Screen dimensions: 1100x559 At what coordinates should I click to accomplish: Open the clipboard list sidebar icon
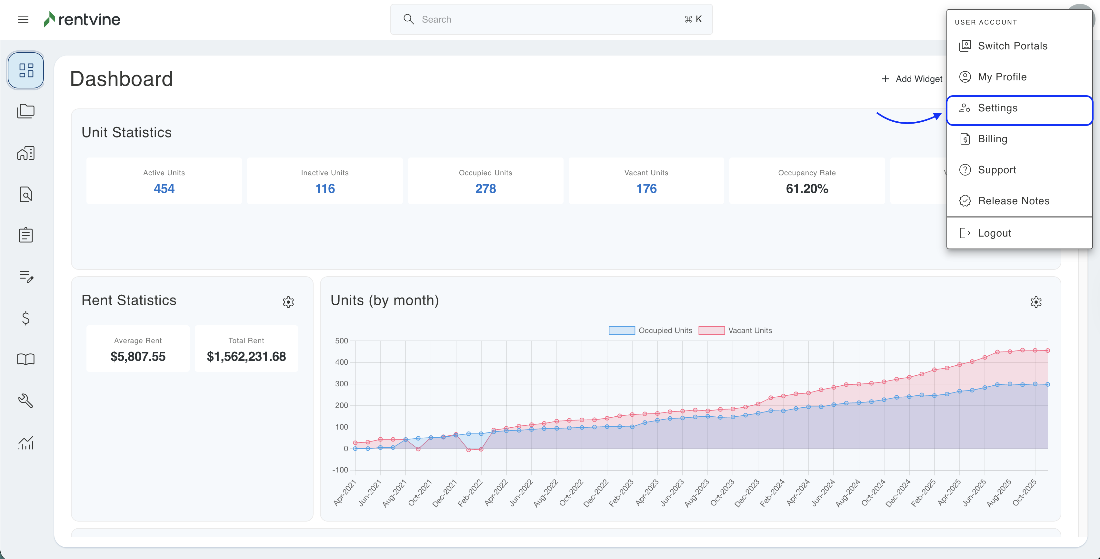25,235
